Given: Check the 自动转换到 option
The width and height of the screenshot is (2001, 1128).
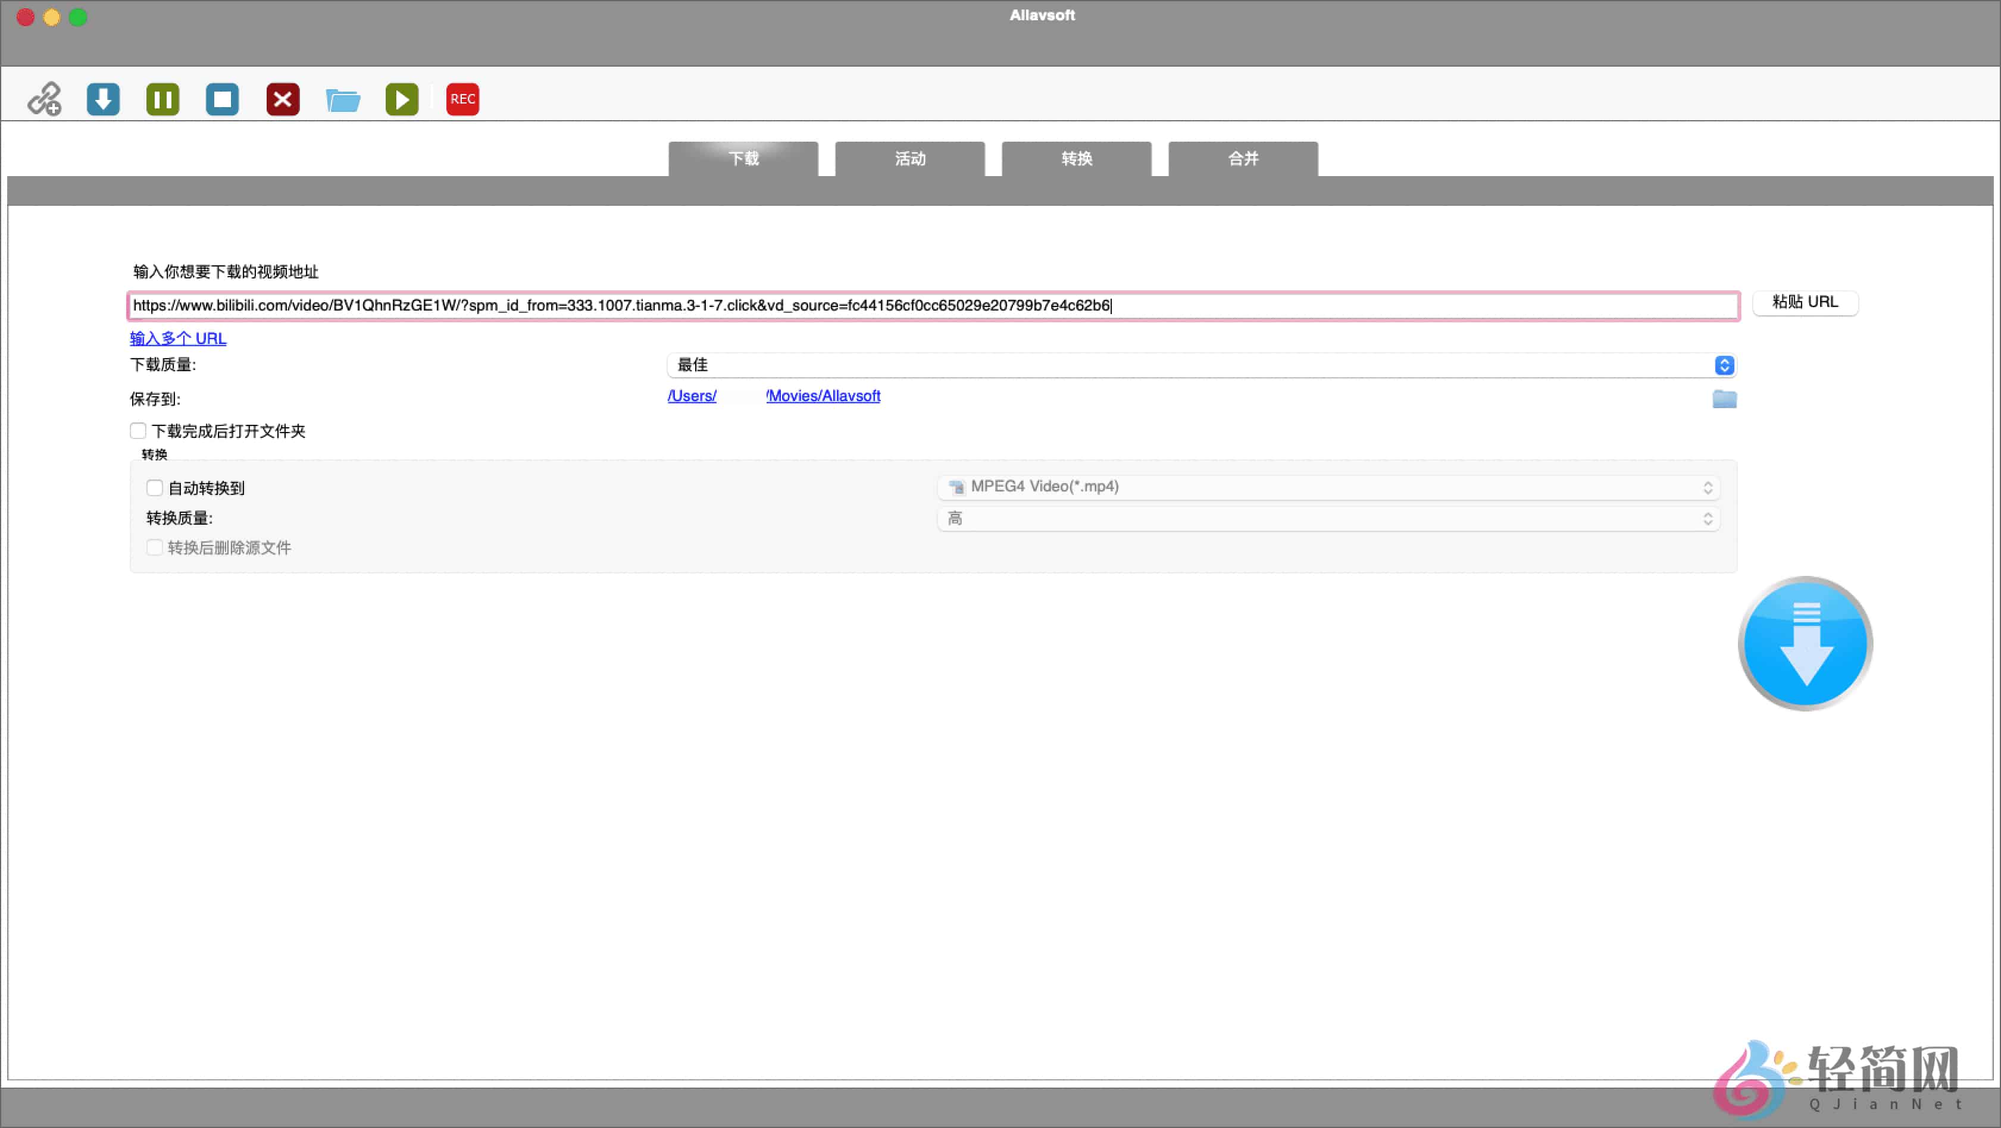Looking at the screenshot, I should (x=155, y=487).
